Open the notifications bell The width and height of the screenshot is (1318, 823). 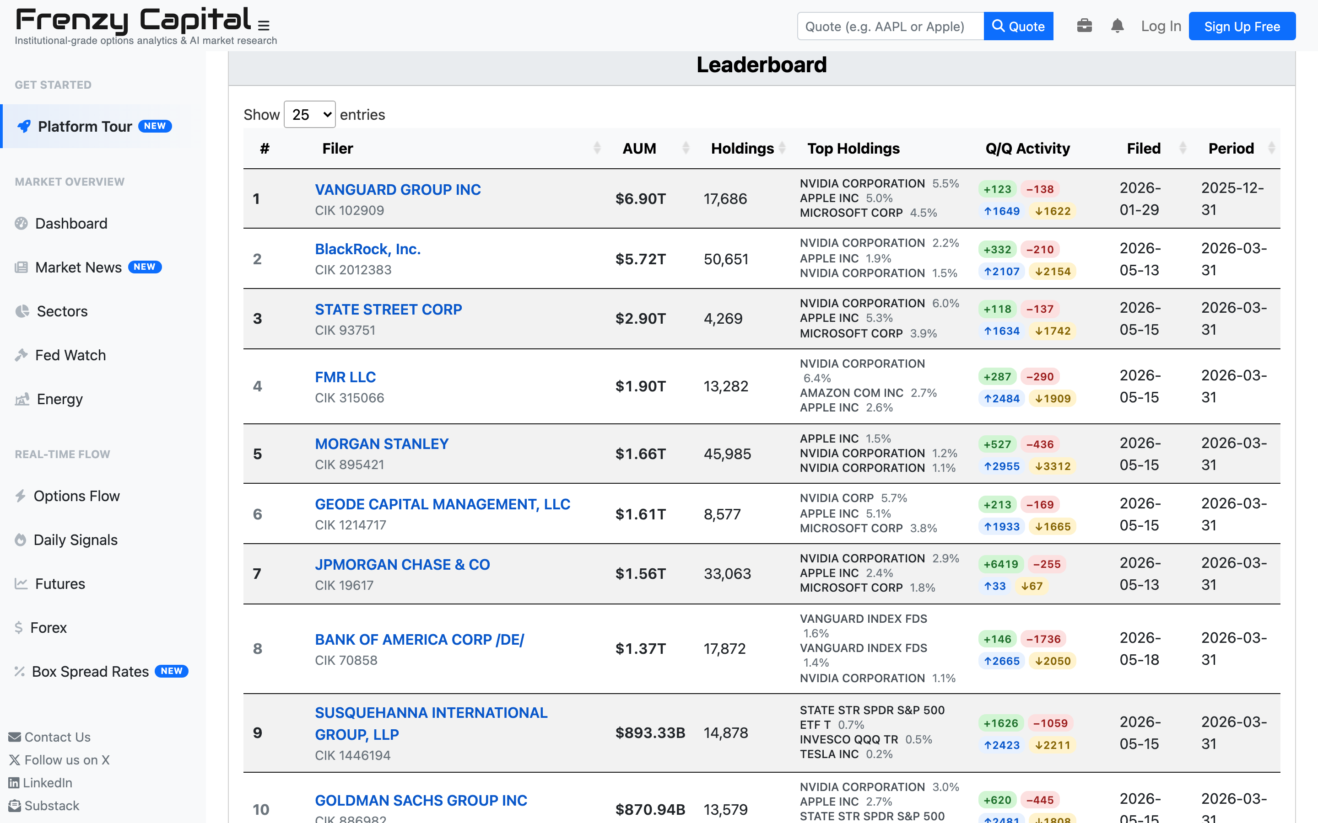click(x=1117, y=26)
